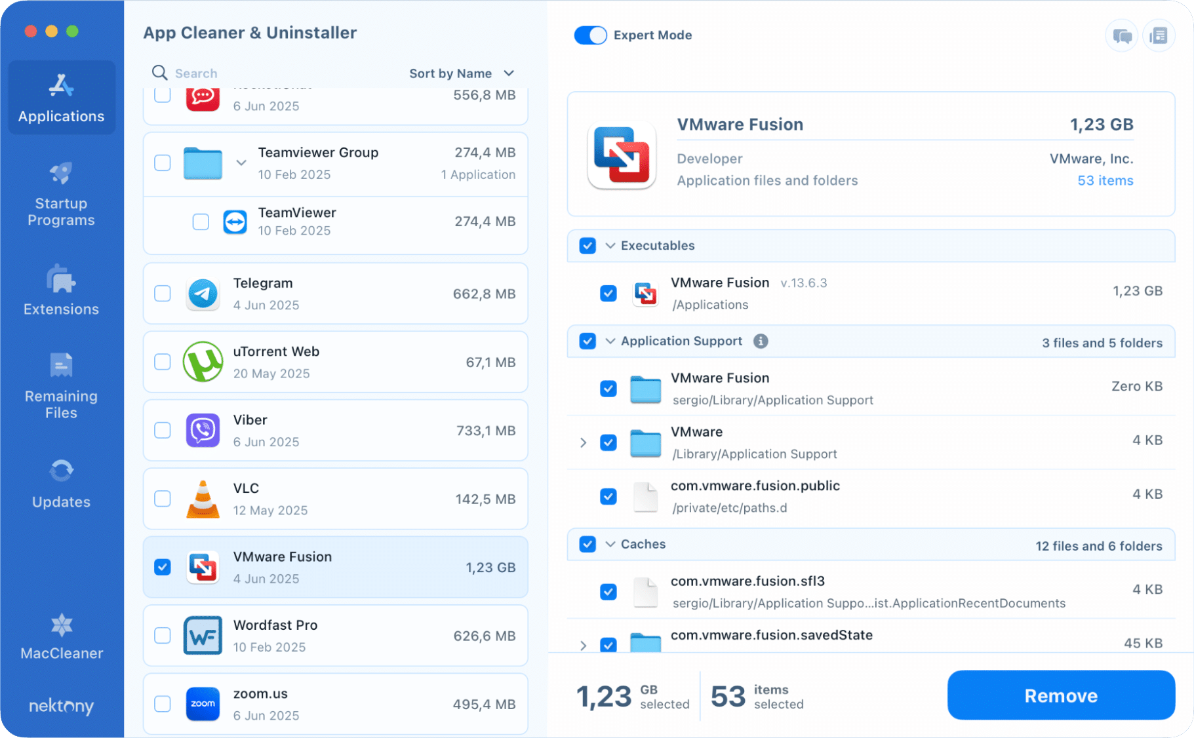Screen dimensions: 1194x738
Task: Open the news panel icon
Action: click(x=1159, y=35)
